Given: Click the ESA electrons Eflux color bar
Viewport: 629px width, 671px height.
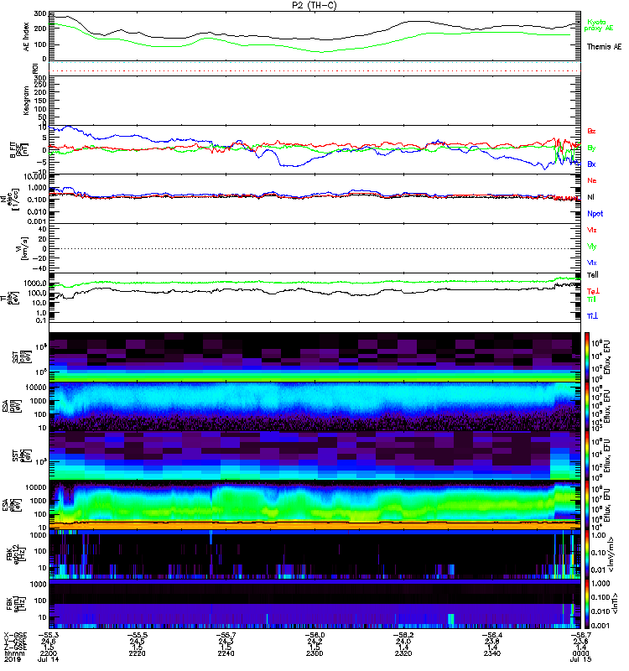Looking at the screenshot, I should pos(587,505).
